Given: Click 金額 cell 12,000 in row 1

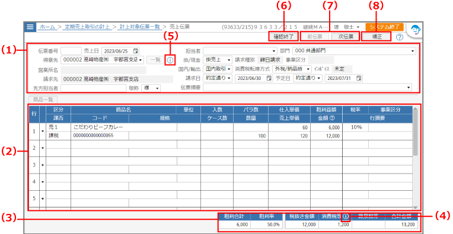Looking at the screenshot, I should point(326,136).
